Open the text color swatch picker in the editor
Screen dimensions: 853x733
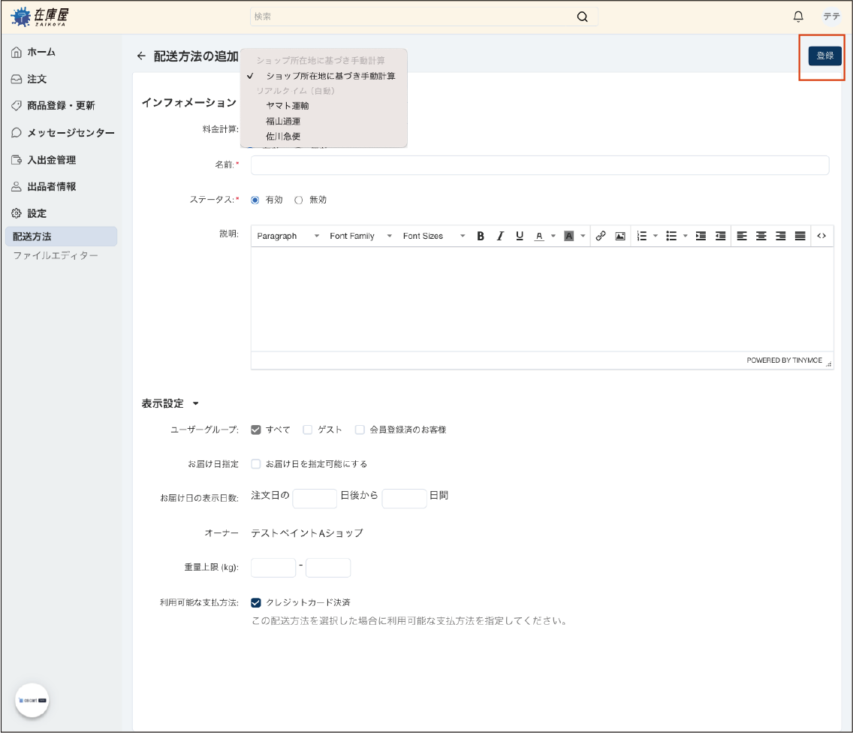click(552, 235)
